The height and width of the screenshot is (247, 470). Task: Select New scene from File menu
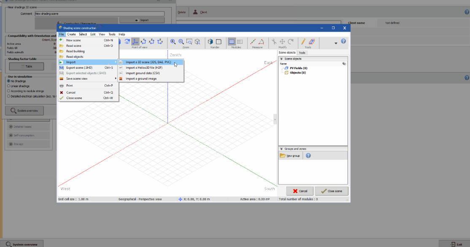[88, 40]
